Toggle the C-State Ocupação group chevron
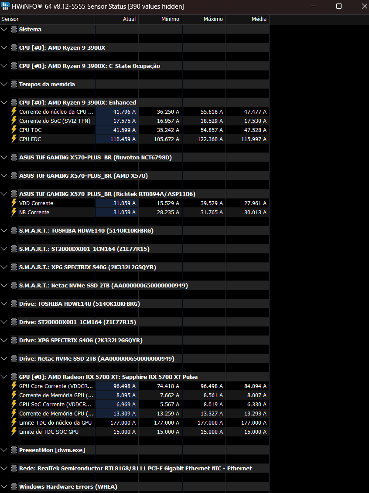This screenshot has height=493, width=369. [x=4, y=66]
